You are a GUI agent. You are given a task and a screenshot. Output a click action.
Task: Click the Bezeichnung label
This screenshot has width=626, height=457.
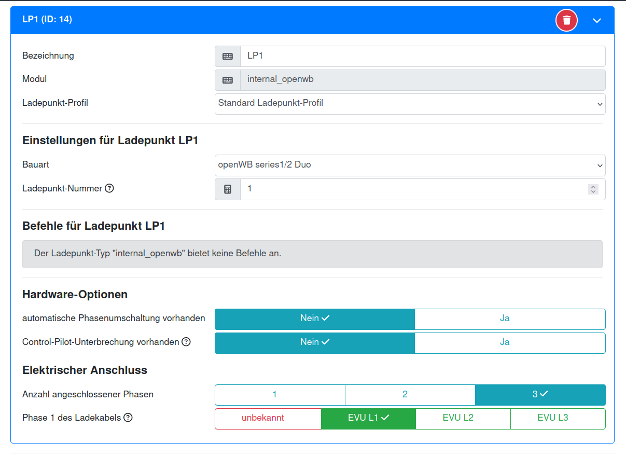point(48,56)
